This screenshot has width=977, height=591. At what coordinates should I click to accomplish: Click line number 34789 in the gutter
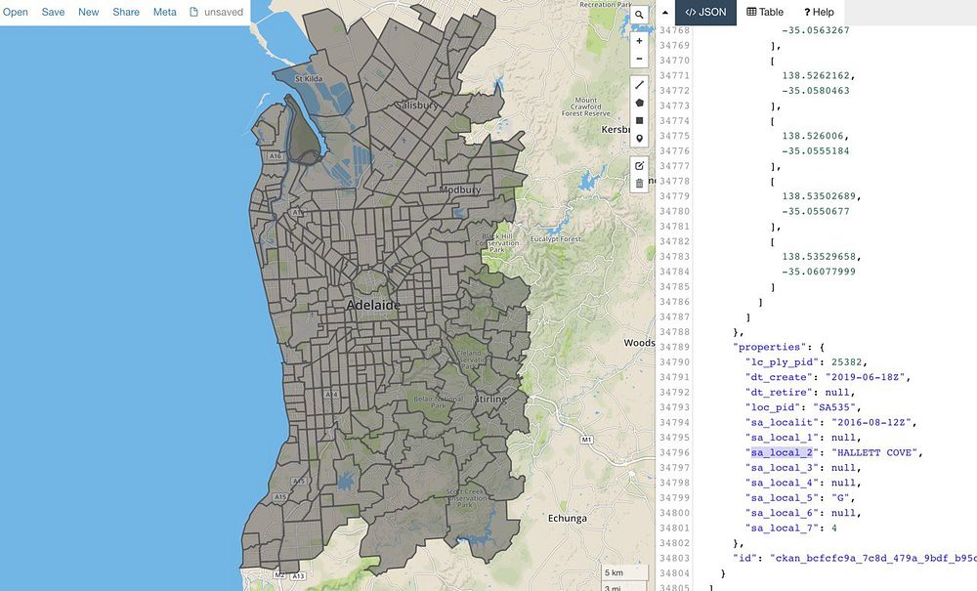(674, 347)
